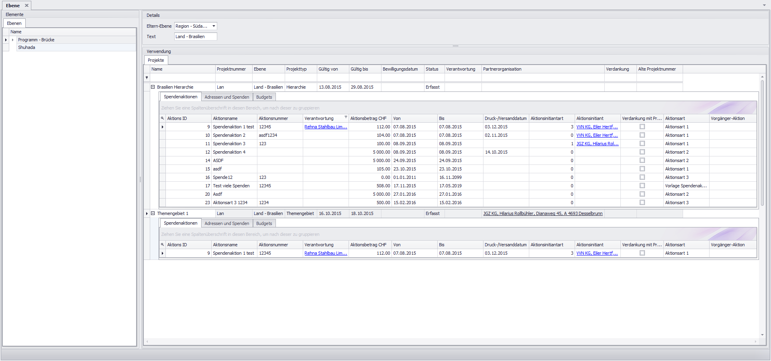771x361 pixels.
Task: Check Verdankung box for Aktionsart 3 1234
Action: click(x=642, y=203)
